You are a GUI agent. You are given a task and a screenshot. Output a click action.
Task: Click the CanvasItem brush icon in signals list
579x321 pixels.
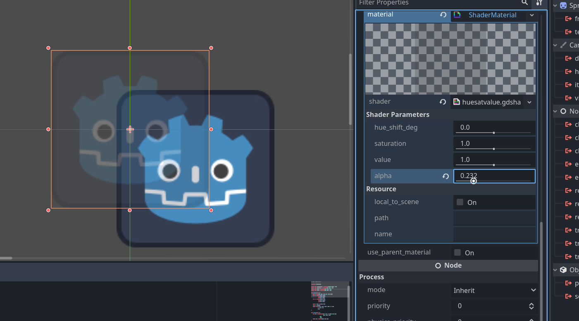[x=563, y=45]
